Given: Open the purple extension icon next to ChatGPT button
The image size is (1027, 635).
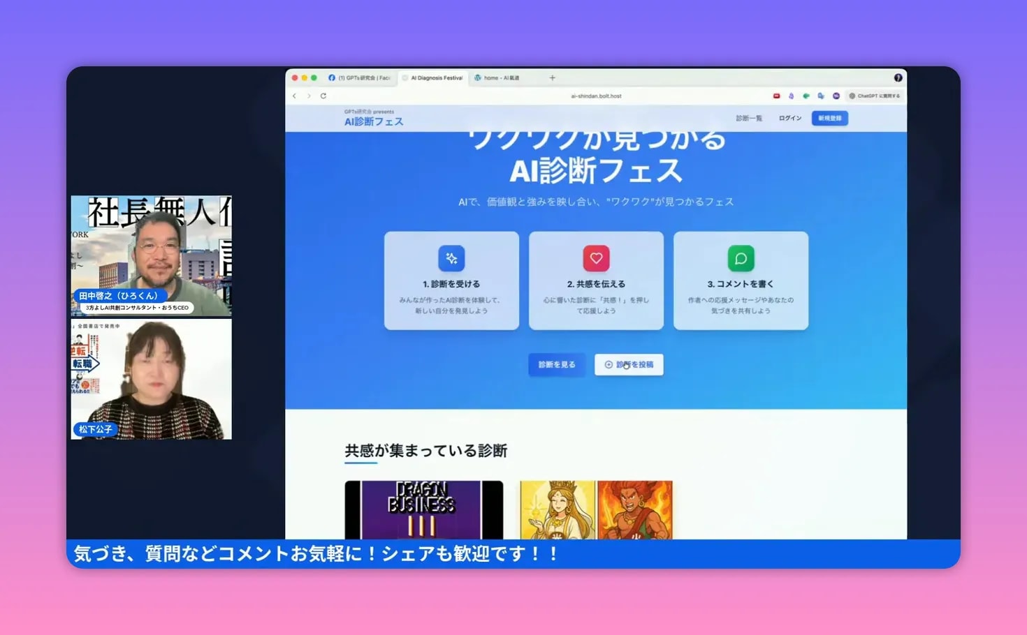Looking at the screenshot, I should (836, 96).
